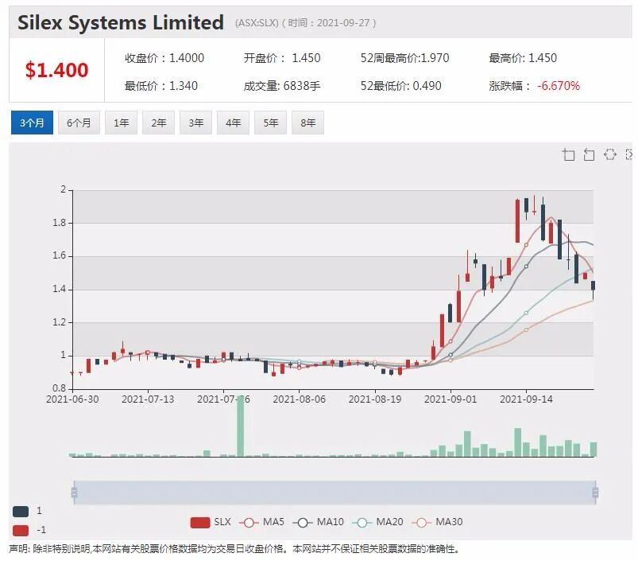Open the 3年 range view
This screenshot has width=638, height=561.
195,123
